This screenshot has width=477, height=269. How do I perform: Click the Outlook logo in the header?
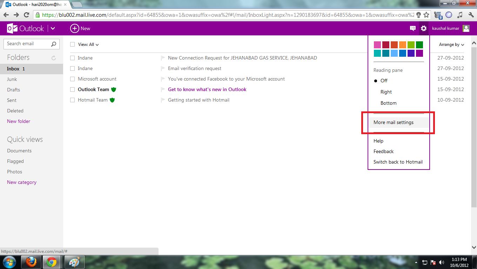[x=26, y=28]
